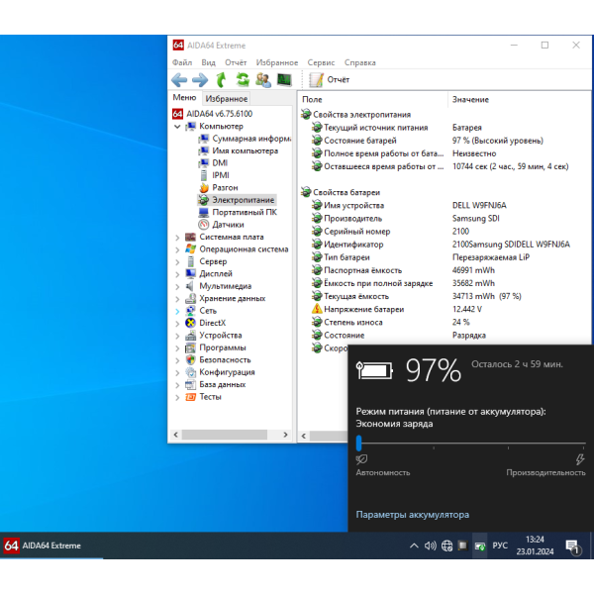This screenshot has height=594, width=594.
Task: Select Суммарная информация in the tree
Action: [x=245, y=139]
